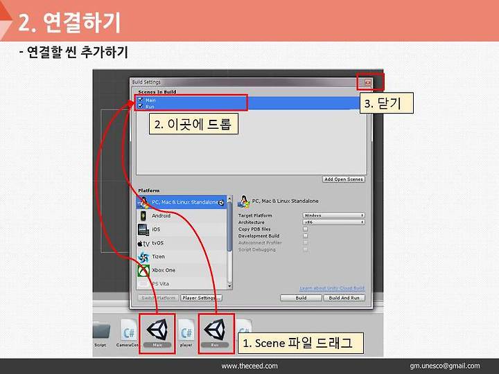Open Architecture dropdown
Viewport: 499px width, 374px height.
click(x=333, y=222)
